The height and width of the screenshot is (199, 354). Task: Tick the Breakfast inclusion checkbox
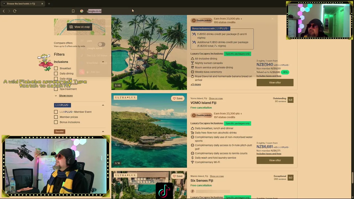click(56, 68)
